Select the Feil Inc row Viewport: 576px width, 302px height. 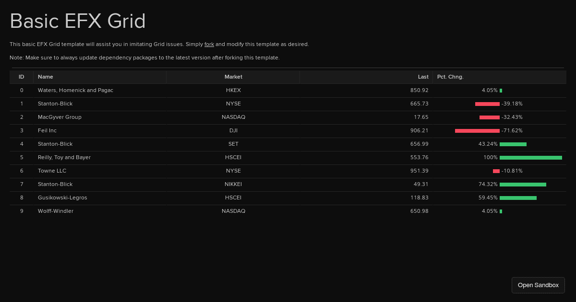pyautogui.click(x=47, y=130)
